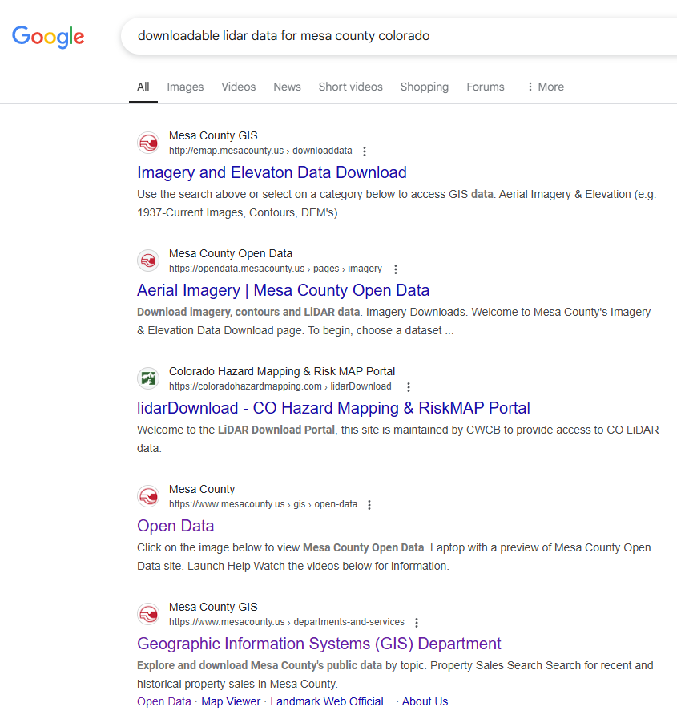Click the Colorado Hazard Mapping favicon
The width and height of the screenshot is (677, 723).
pos(148,378)
